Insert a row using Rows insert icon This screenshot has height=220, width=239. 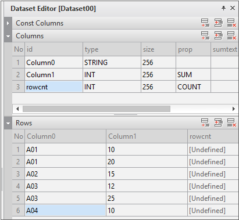(x=218, y=122)
